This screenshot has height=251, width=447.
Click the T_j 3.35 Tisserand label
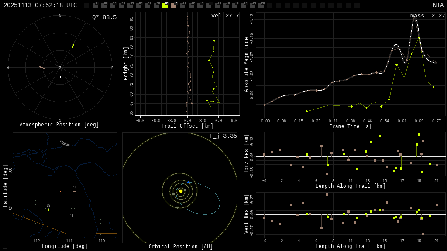click(223, 136)
